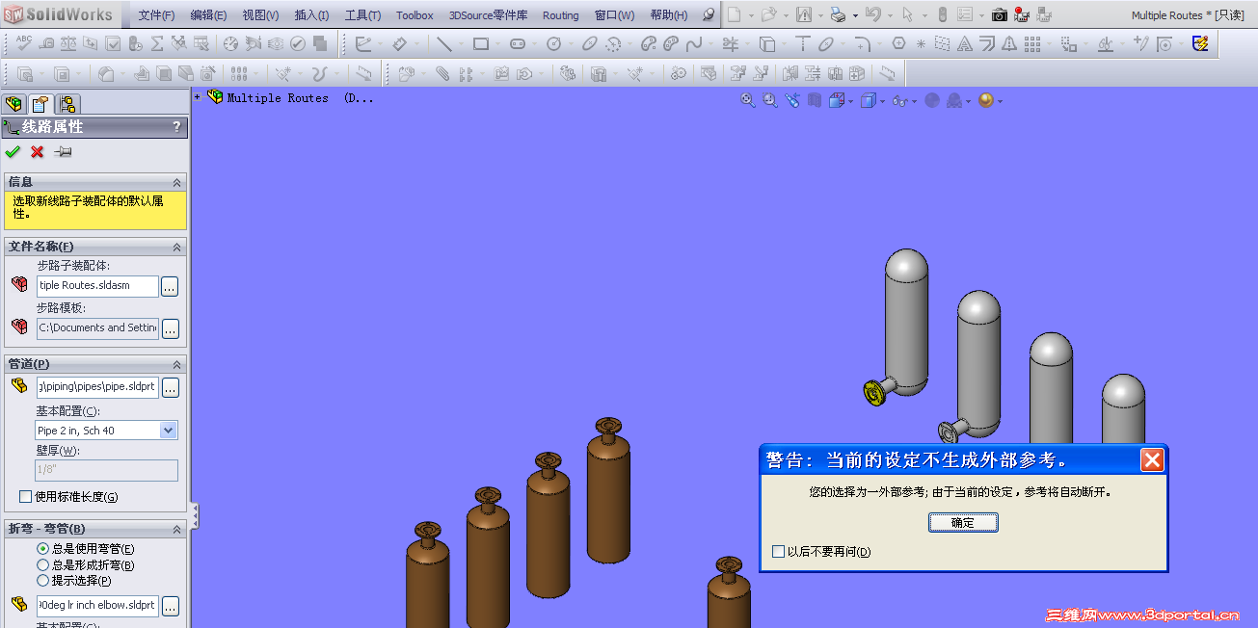The image size is (1258, 628).
Task: Check '以后不要再问' in the warning dialog
Action: click(779, 552)
